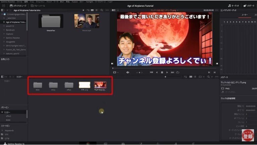The width and height of the screenshot is (257, 145).
Task: Open media storage three-dot options menu
Action: coord(107,10)
